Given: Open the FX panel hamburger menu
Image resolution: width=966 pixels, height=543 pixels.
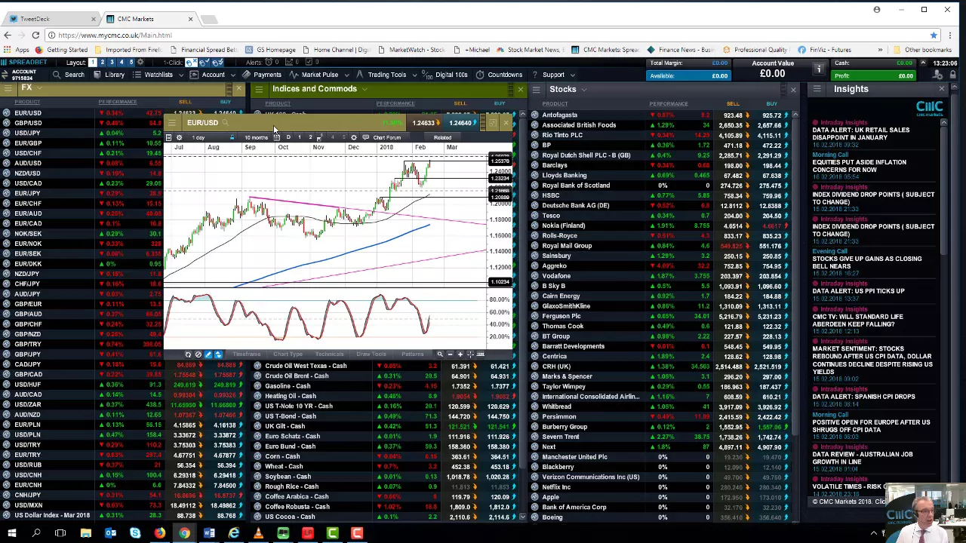Looking at the screenshot, I should click(x=8, y=88).
